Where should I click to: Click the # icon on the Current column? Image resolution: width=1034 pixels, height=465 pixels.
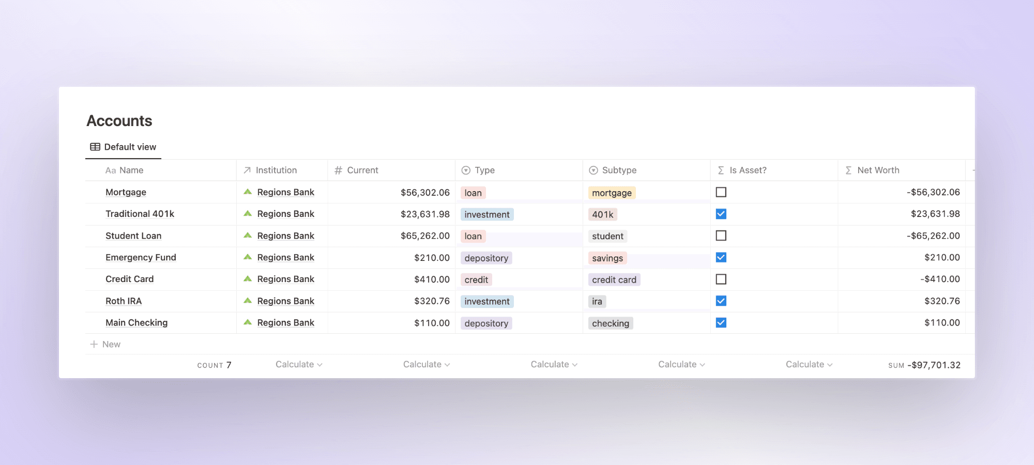(x=338, y=170)
